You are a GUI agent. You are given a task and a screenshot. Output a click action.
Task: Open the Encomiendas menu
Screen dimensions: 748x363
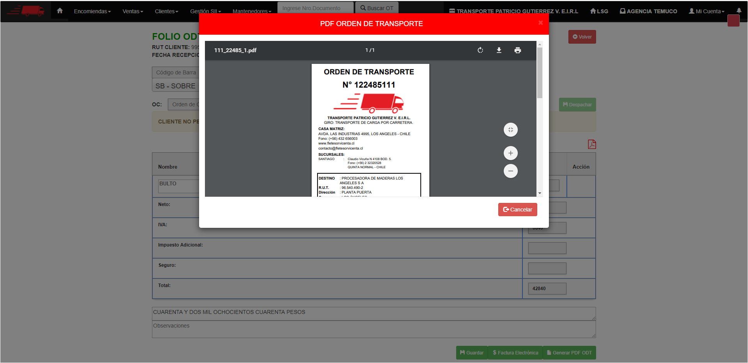coord(92,11)
